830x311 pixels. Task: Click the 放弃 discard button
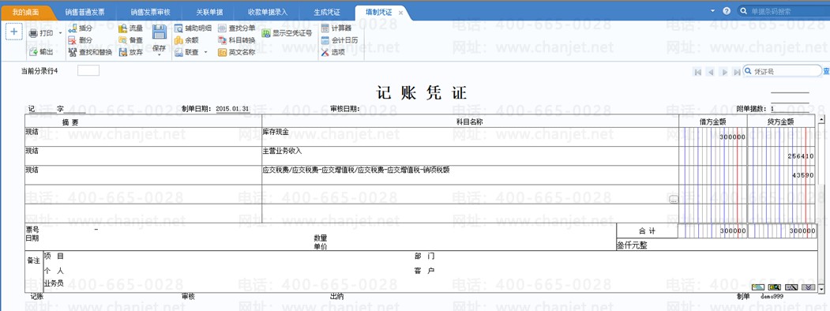tap(131, 52)
